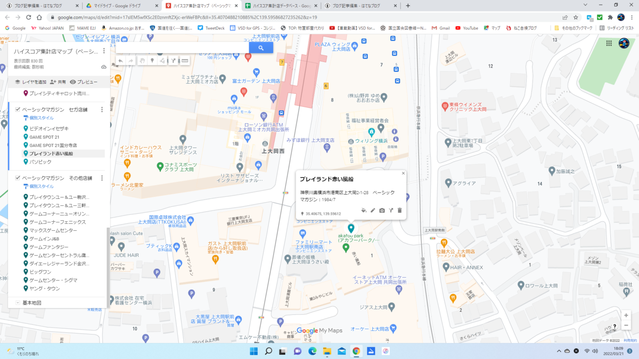Close the プレイランド赤い風船 info popup
The image size is (639, 359).
click(403, 173)
